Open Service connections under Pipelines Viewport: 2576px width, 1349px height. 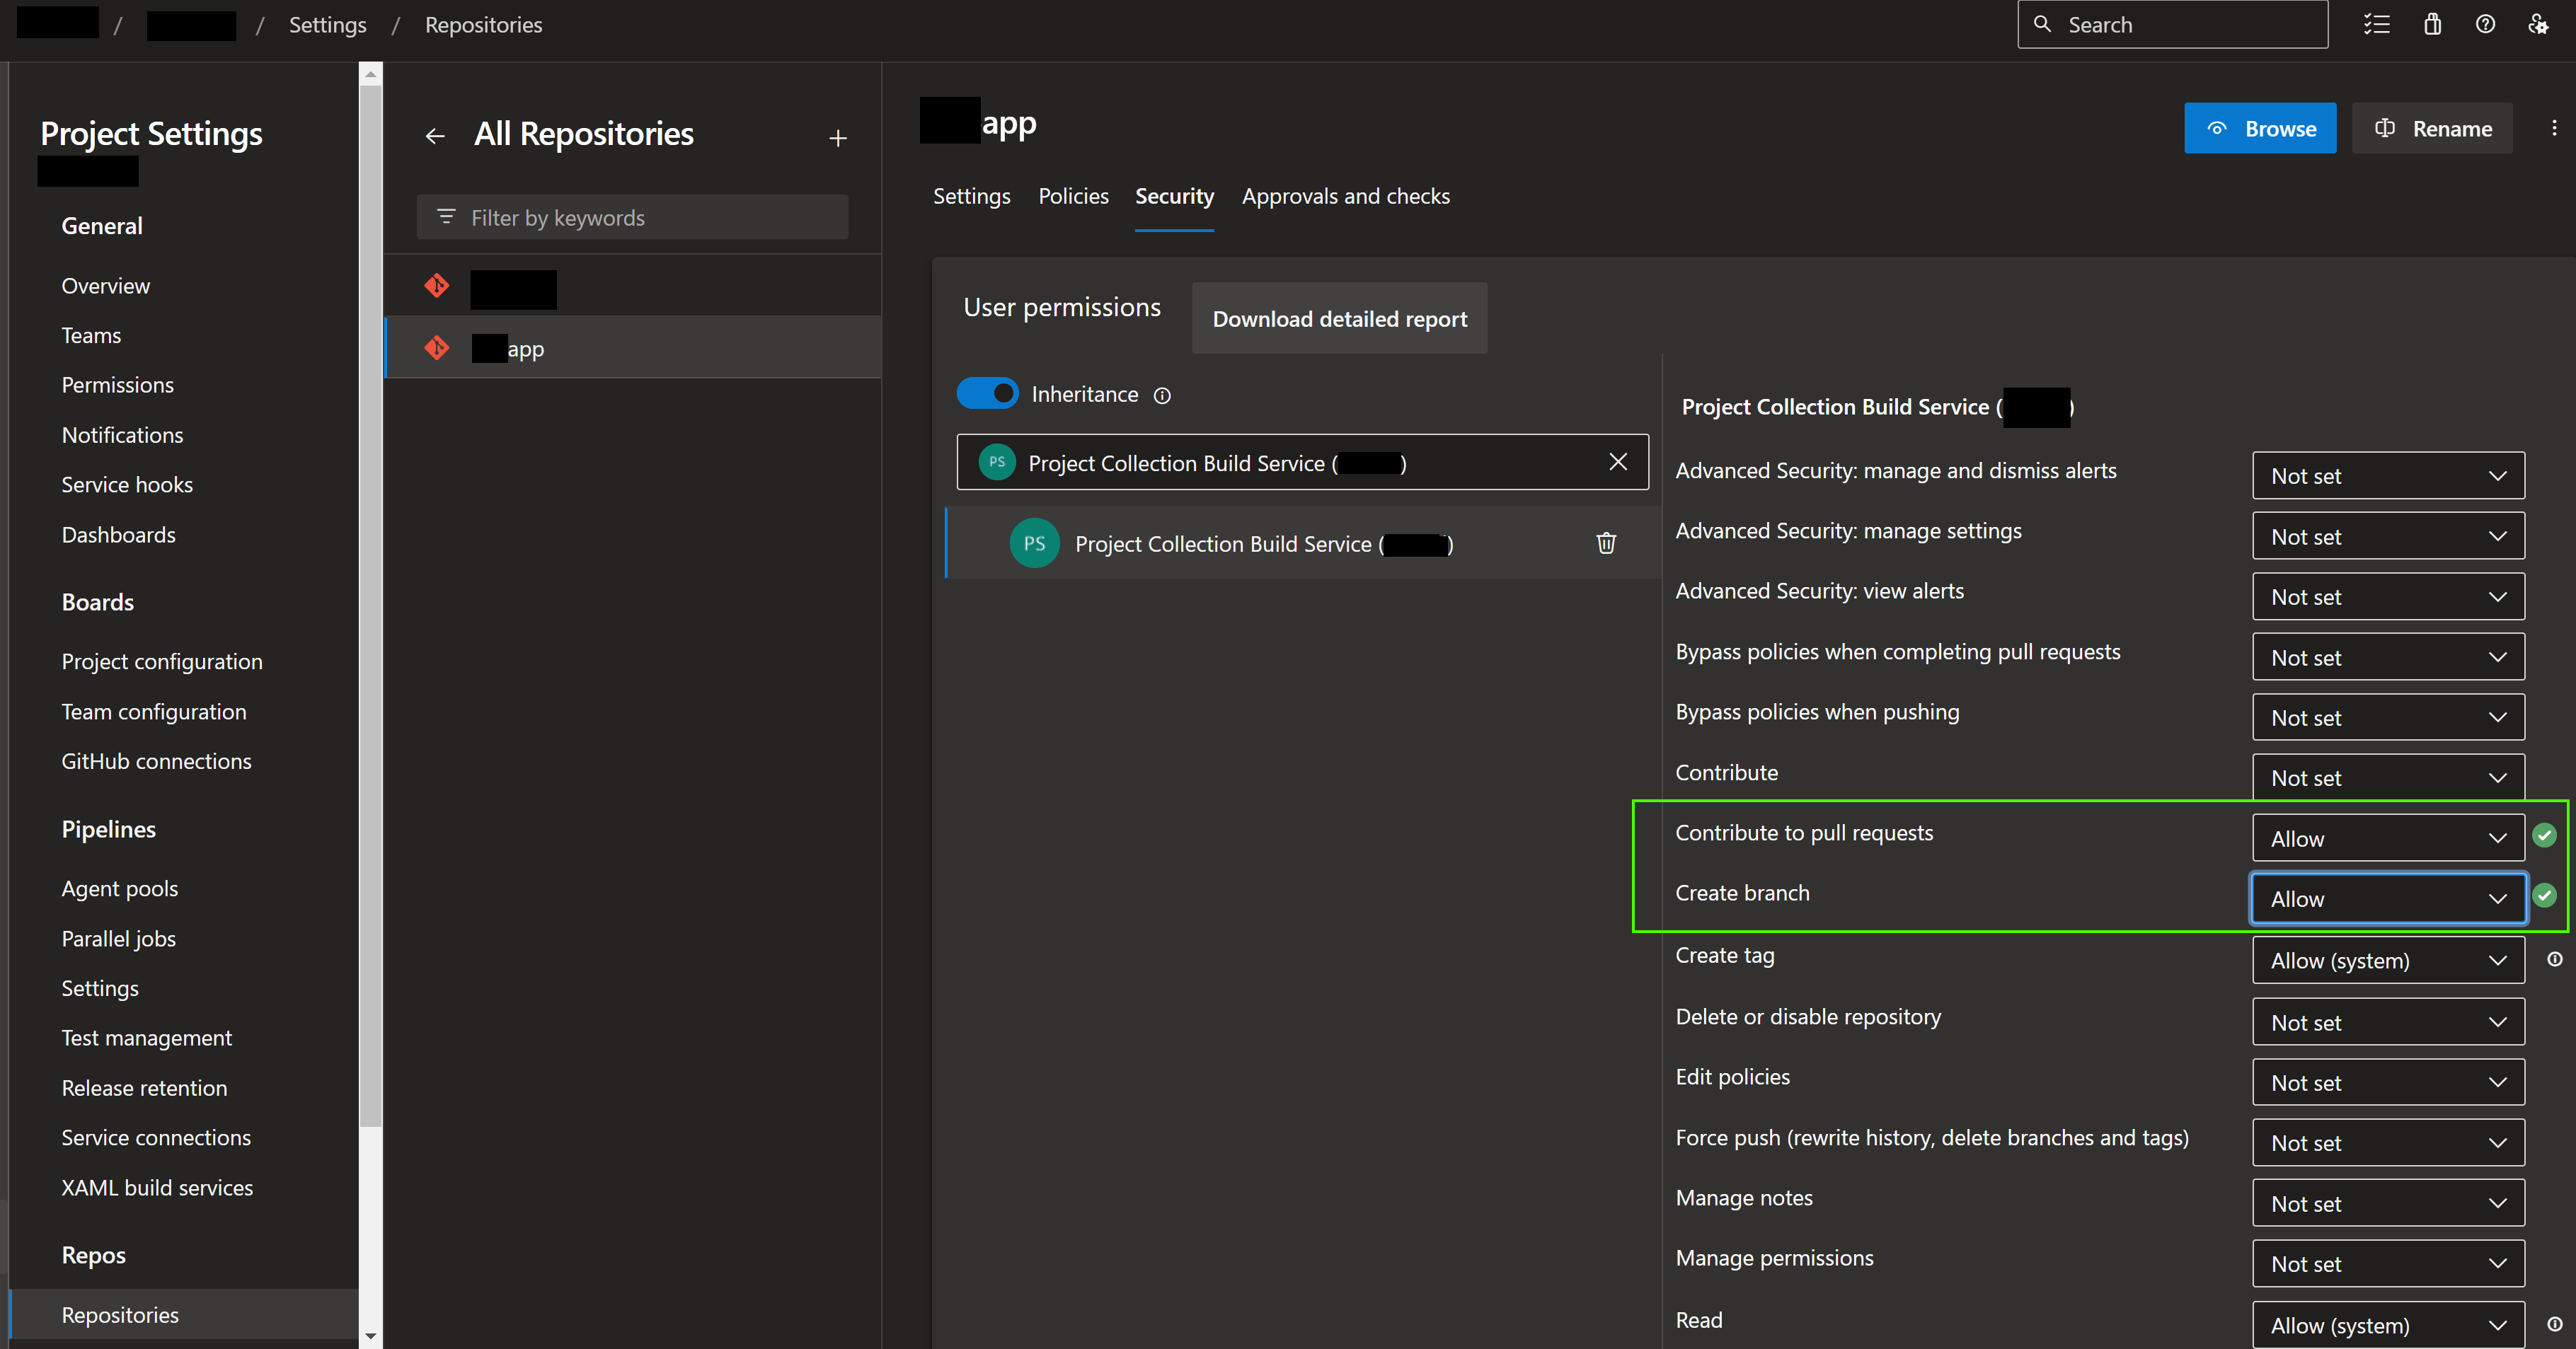(x=156, y=1137)
